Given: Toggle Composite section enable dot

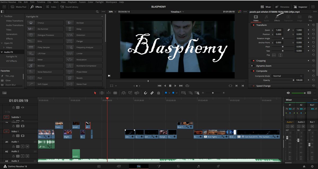Looking at the screenshot, I should (253, 71).
